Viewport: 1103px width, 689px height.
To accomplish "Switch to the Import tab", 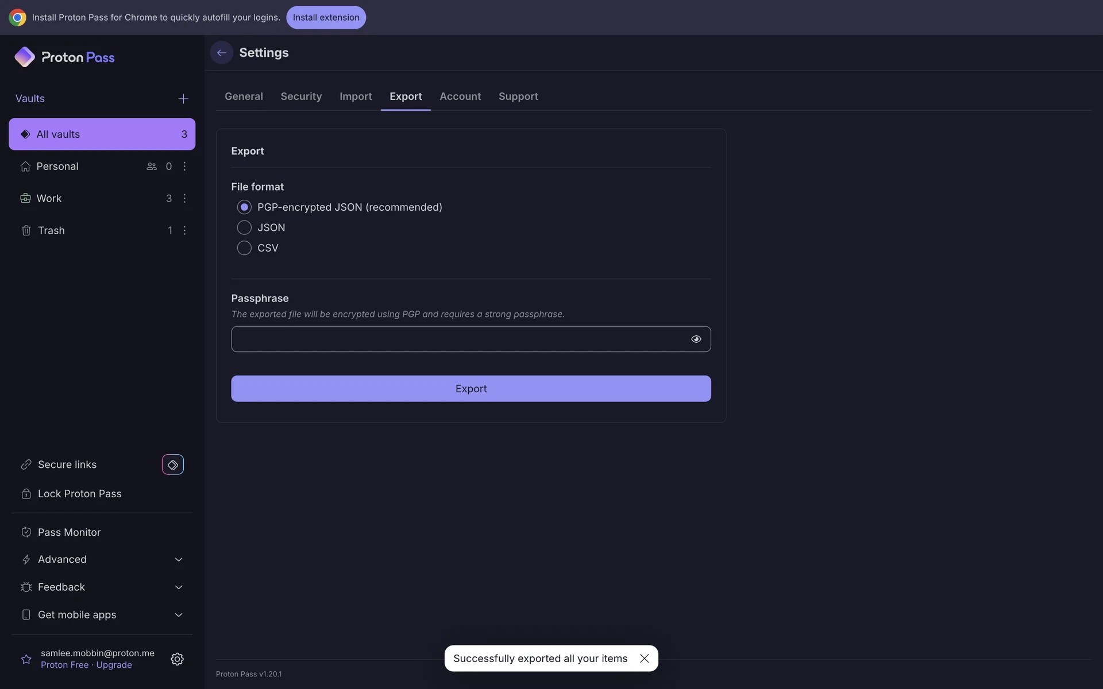I will 356,96.
